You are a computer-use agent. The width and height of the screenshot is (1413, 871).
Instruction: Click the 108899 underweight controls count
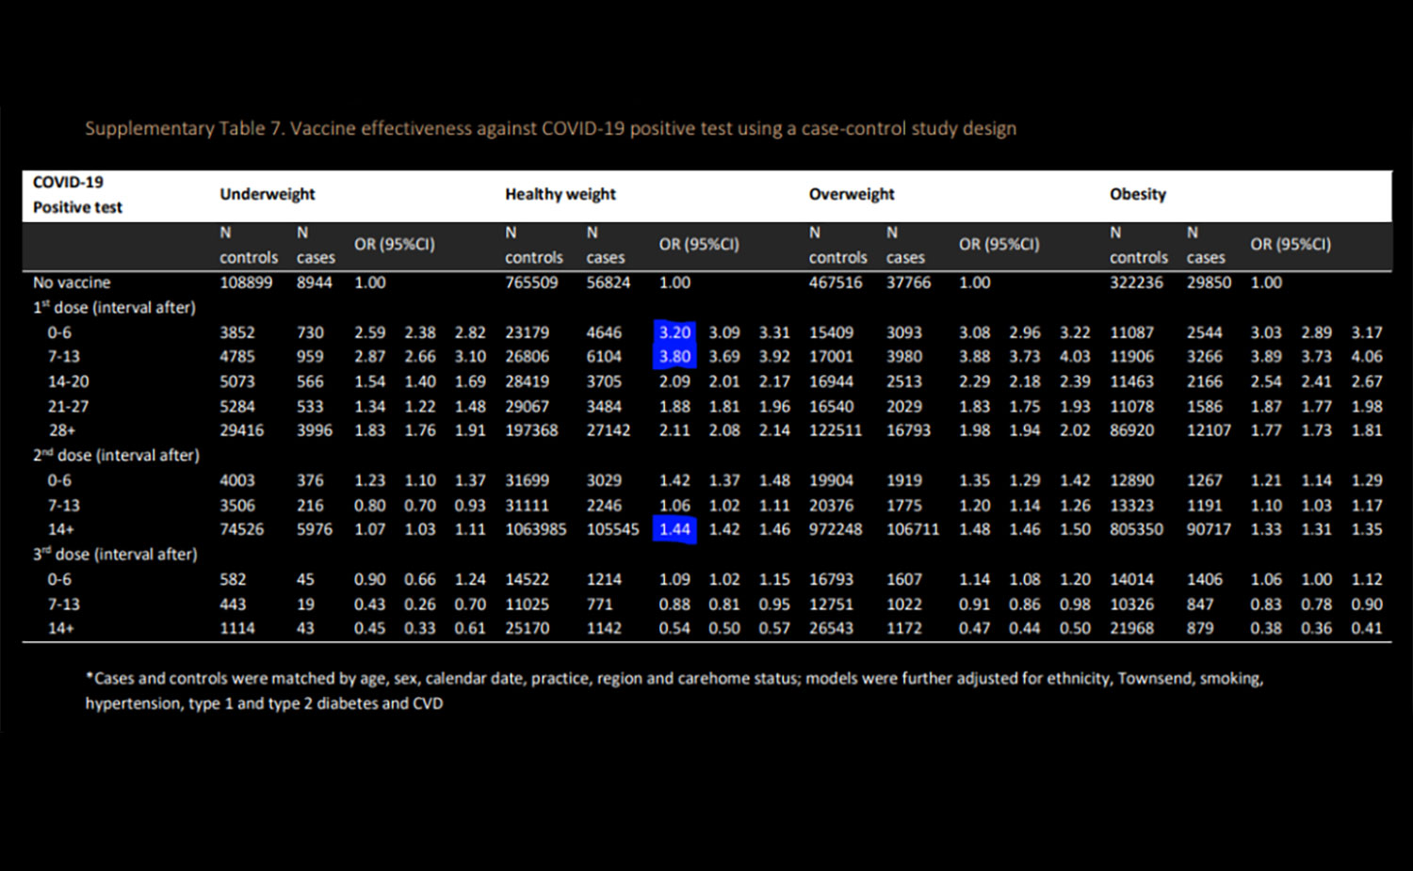(246, 282)
